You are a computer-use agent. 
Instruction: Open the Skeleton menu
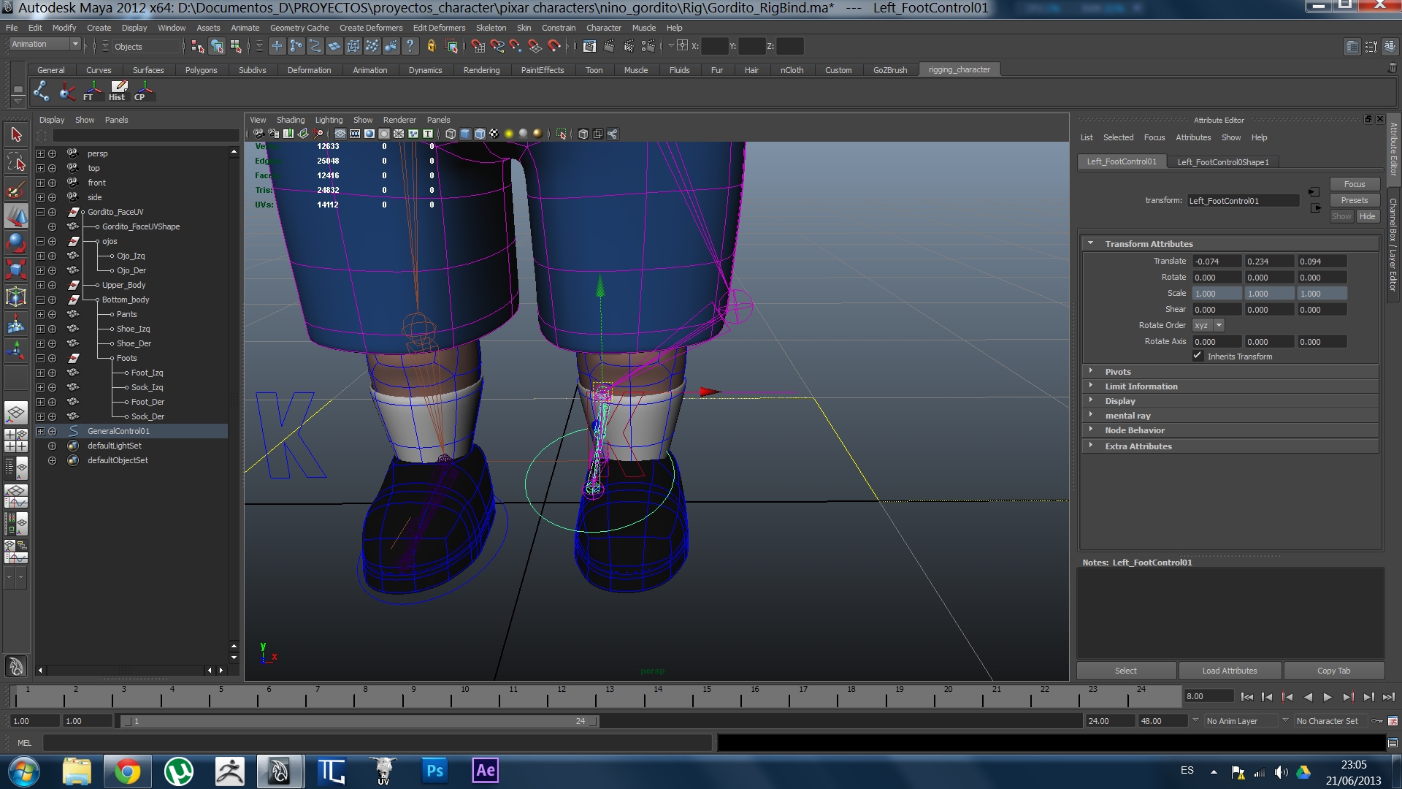(491, 28)
